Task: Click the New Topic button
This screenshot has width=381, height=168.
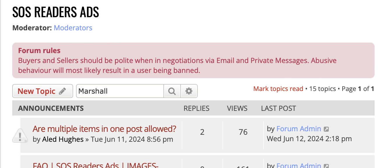Action: 42,91
